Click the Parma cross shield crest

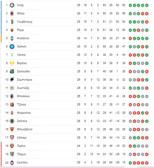pos(12,154)
